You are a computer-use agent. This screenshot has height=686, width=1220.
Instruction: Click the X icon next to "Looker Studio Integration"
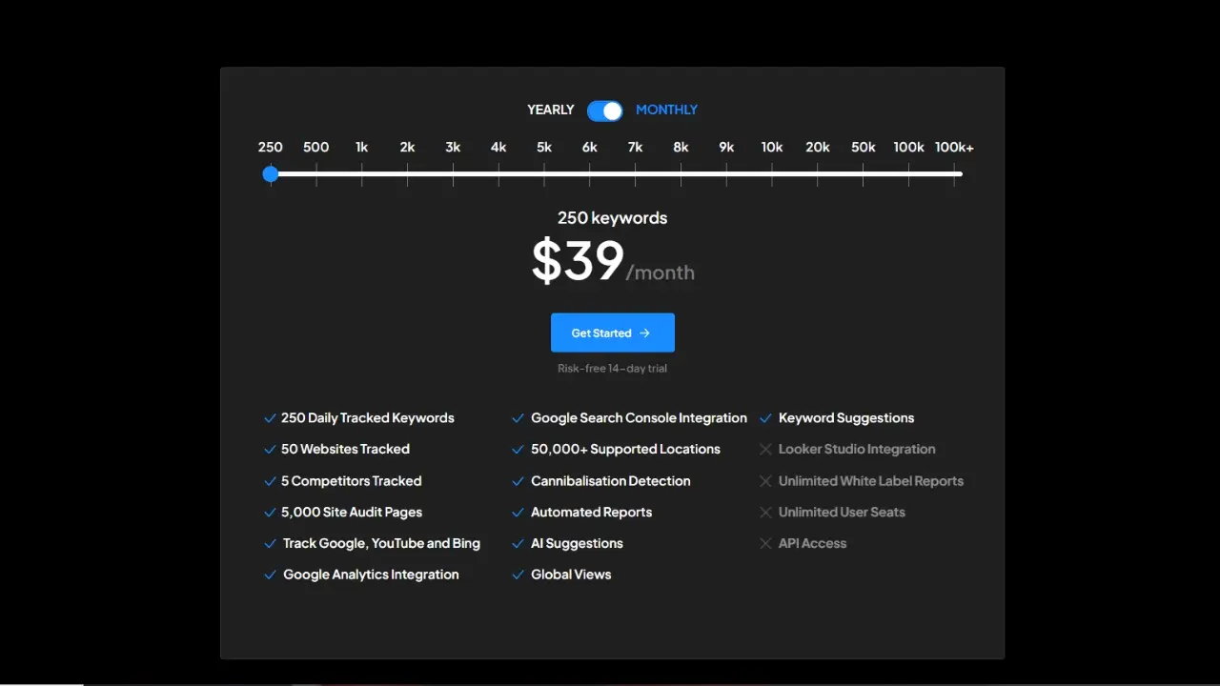[x=765, y=449]
